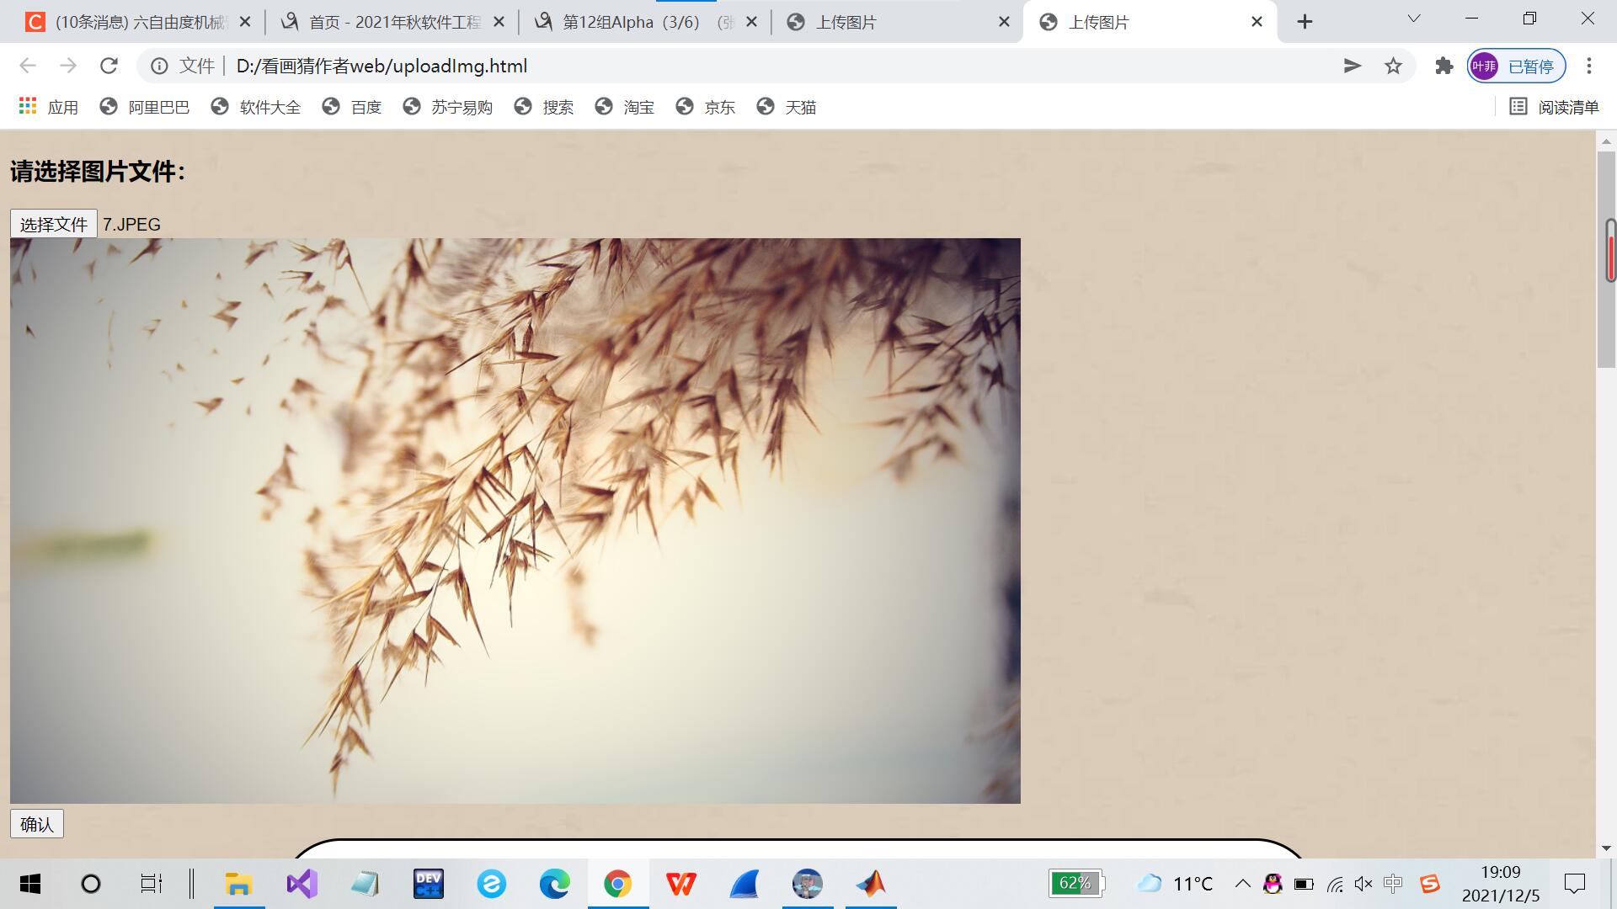The height and width of the screenshot is (909, 1617).
Task: Click the paused sync profile button
Action: coord(1516,66)
